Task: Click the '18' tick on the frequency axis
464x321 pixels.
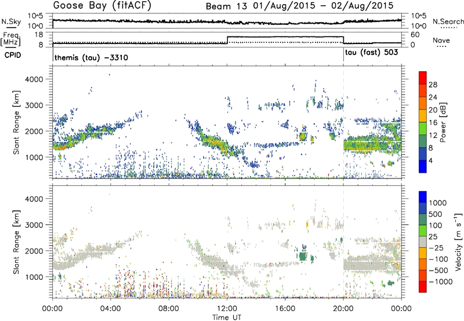Action: (39, 35)
